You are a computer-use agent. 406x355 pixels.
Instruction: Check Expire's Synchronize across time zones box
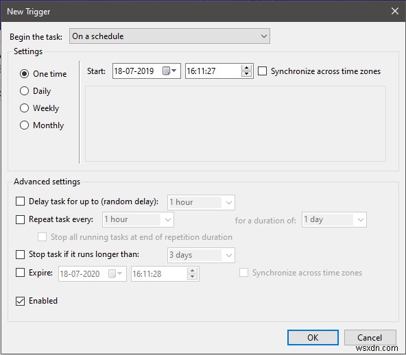[x=243, y=273]
